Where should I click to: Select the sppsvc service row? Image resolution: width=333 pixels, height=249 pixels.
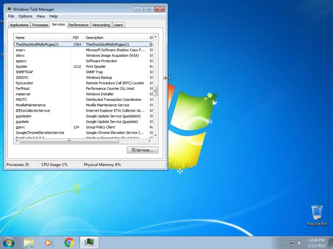pos(83,61)
